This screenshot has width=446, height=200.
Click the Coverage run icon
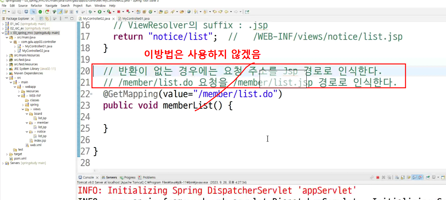[109, 12]
